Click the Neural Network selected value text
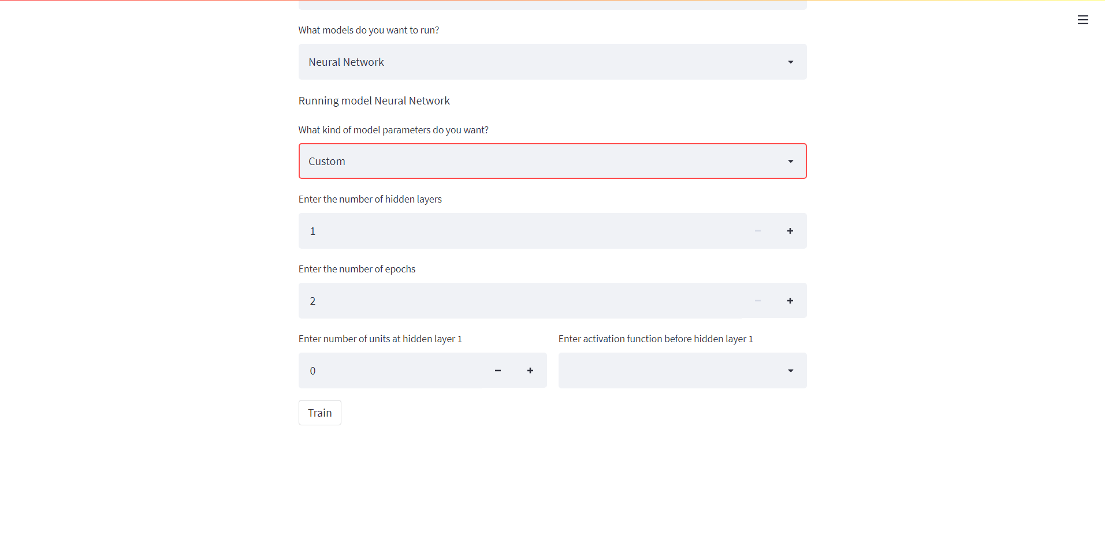Screen dimensions: 1105x539 pos(346,62)
